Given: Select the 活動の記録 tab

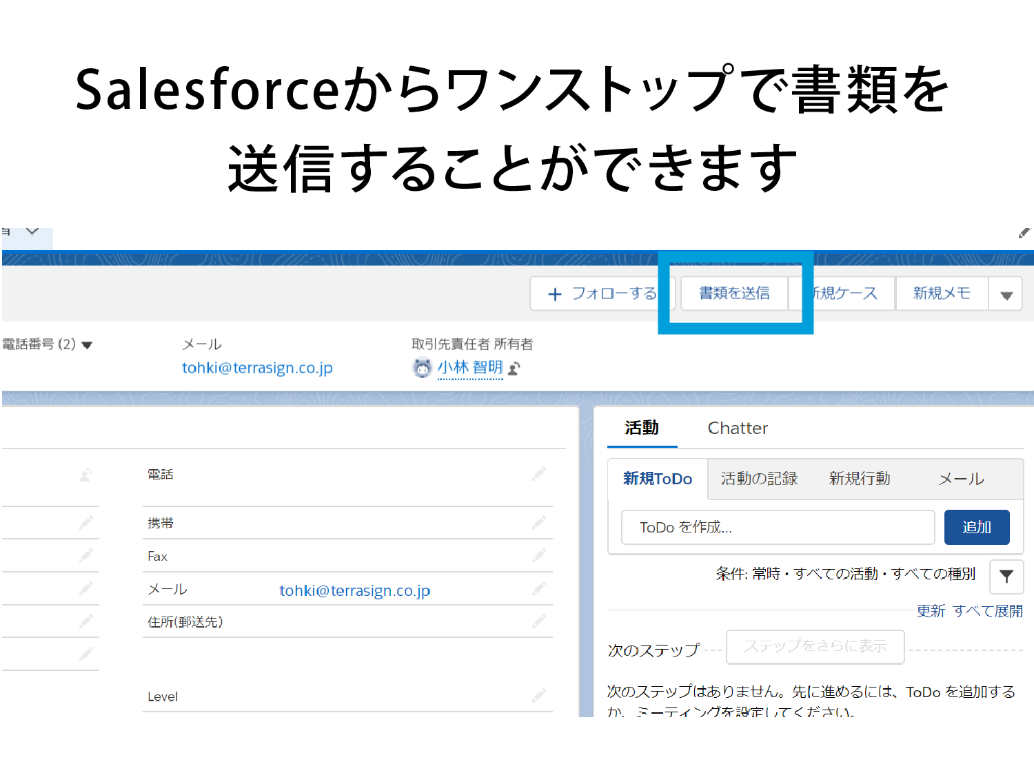Looking at the screenshot, I should [x=759, y=479].
